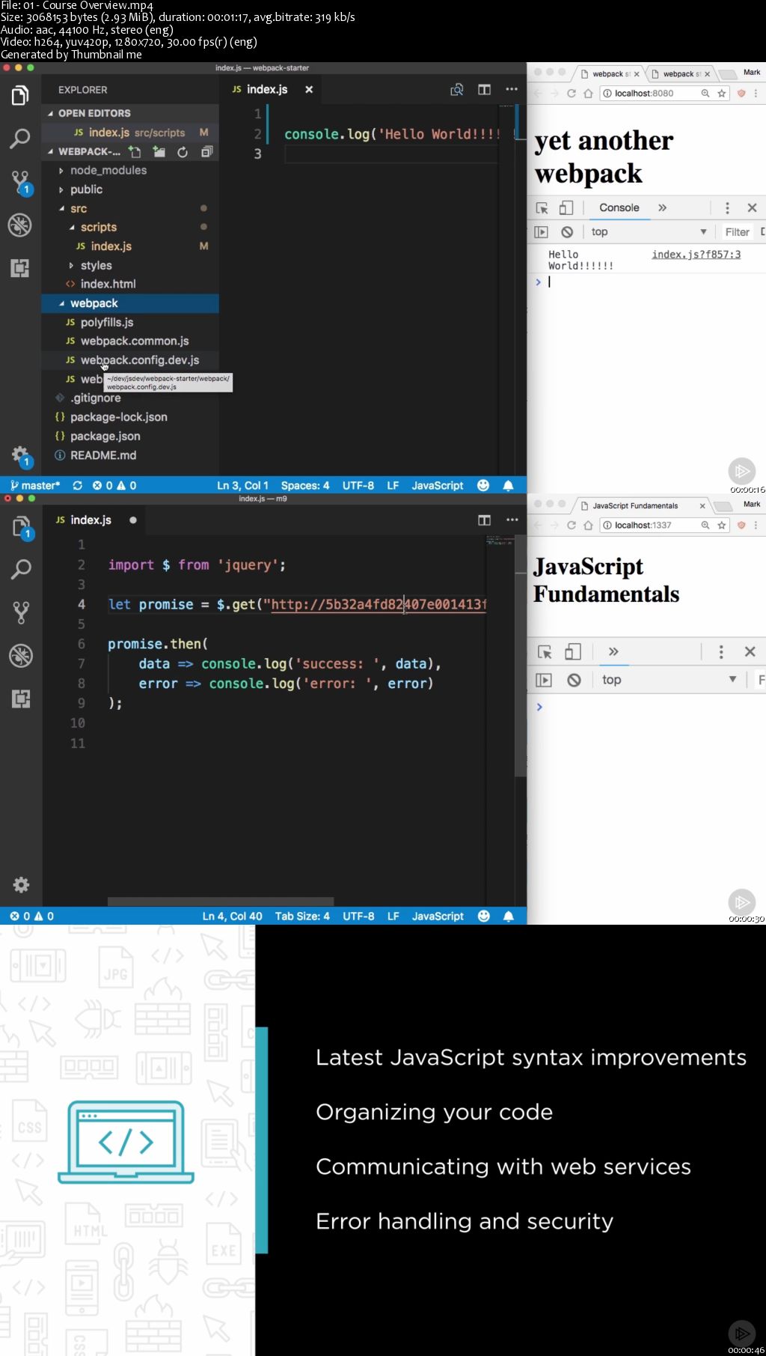This screenshot has height=1356, width=766.
Task: Select inspect element tool in localhost:8080 DevTools
Action: pos(542,208)
